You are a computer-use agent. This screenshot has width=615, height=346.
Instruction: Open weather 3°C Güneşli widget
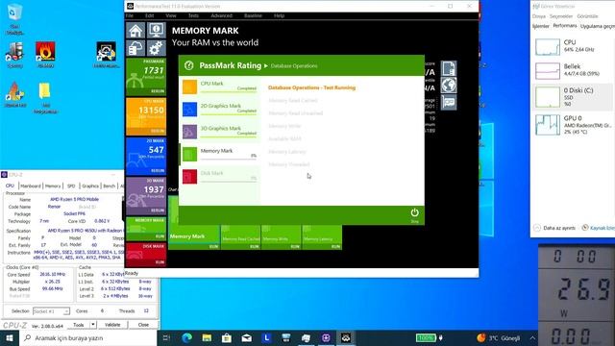(499, 337)
